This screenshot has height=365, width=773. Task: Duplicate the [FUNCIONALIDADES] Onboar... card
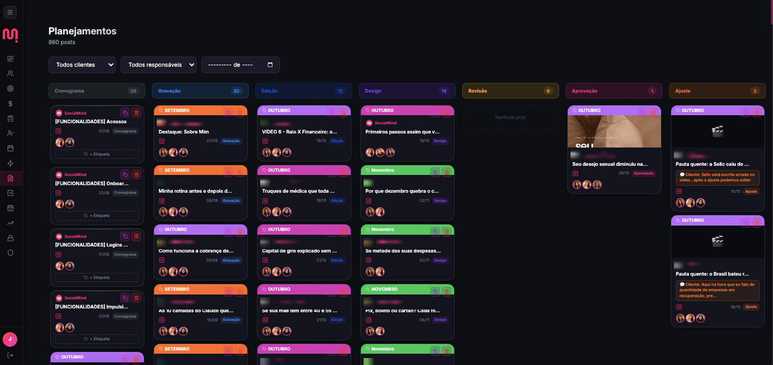(x=125, y=174)
